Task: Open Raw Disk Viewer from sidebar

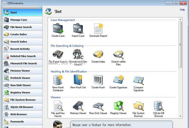Action: click(23, 85)
